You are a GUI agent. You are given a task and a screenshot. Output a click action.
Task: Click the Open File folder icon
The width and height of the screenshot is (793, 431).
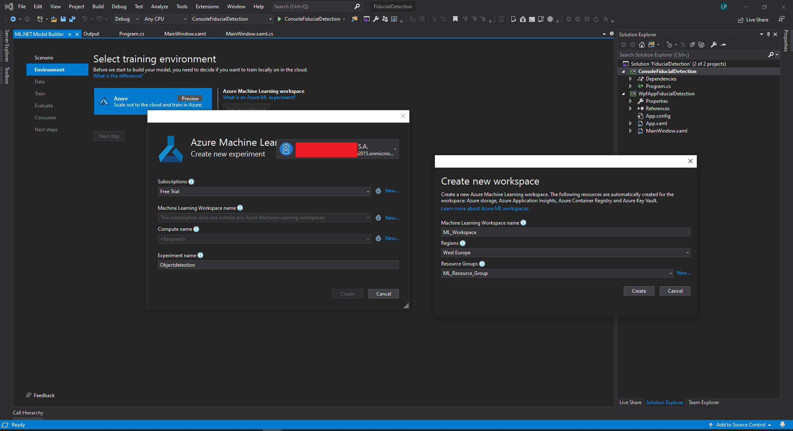pyautogui.click(x=54, y=19)
